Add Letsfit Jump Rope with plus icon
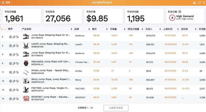The width and height of the screenshot is (206, 112). pos(11,46)
